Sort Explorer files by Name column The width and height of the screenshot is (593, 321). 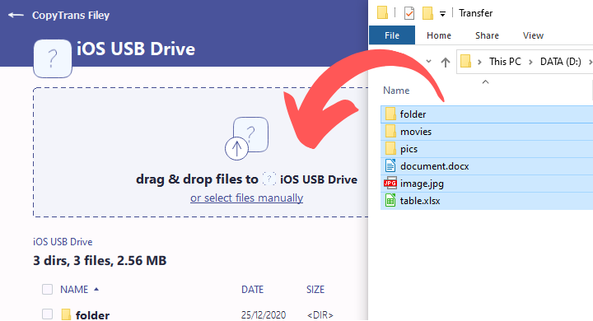pos(396,91)
